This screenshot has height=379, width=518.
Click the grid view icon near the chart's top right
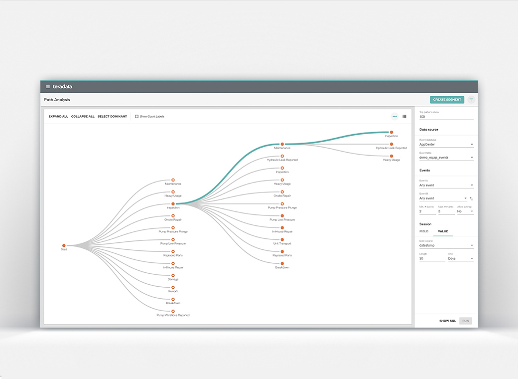404,116
